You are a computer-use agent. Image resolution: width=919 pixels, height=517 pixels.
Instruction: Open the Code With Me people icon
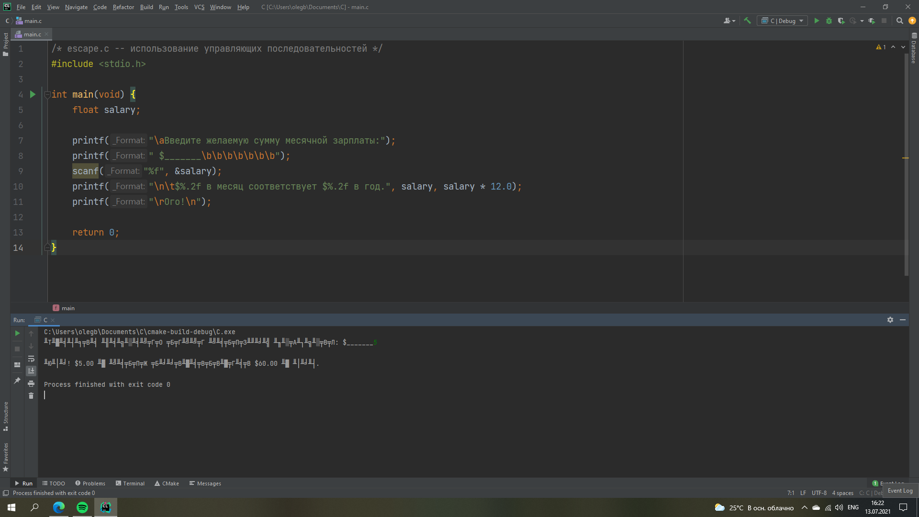pos(729,21)
